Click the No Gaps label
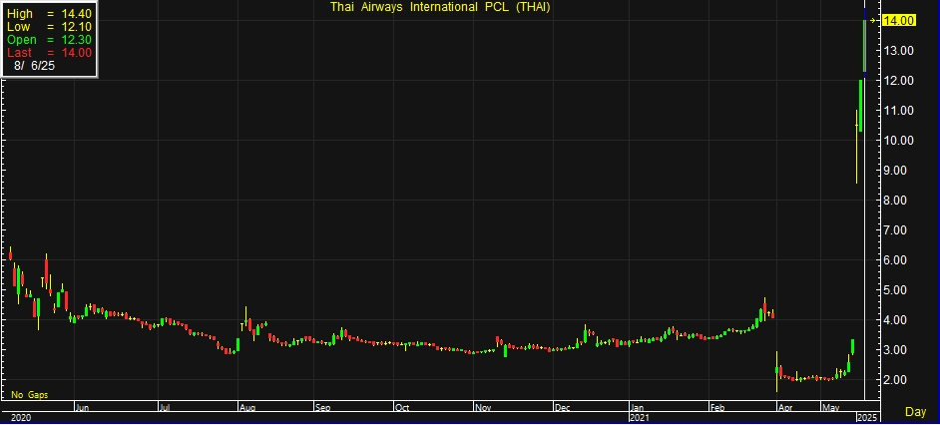 click(29, 395)
